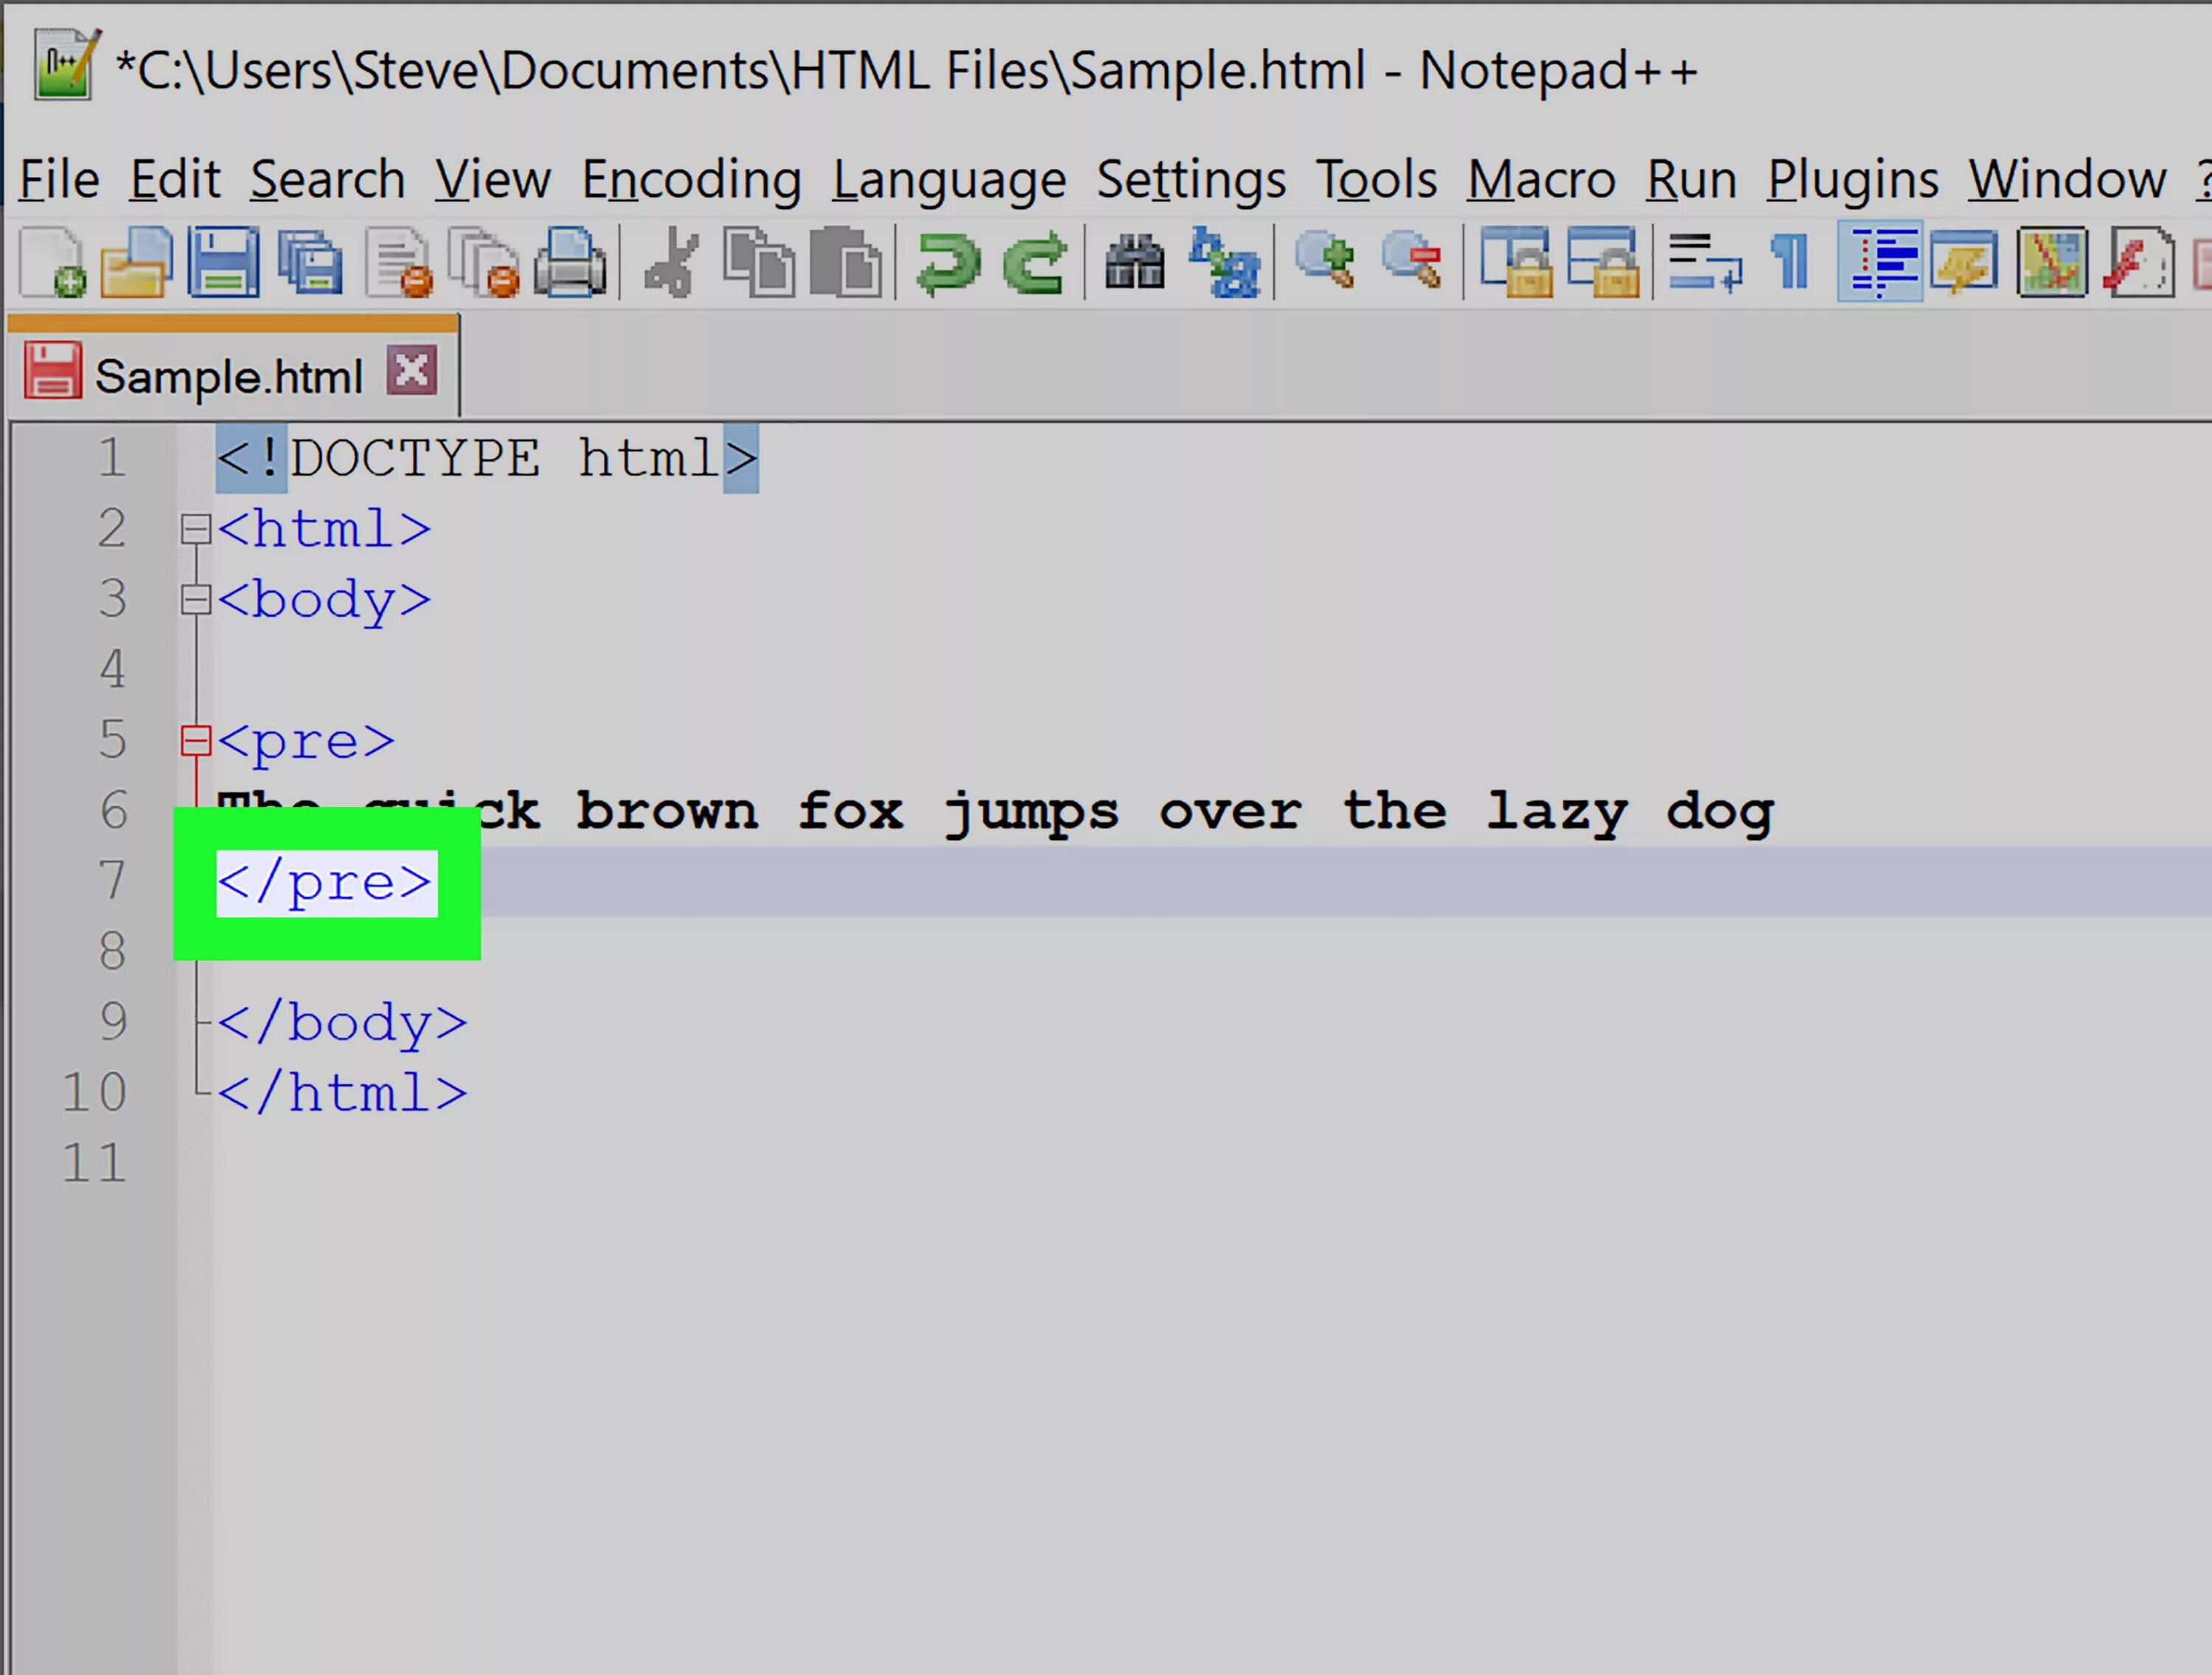Collapse the body tag fold marker

point(196,600)
